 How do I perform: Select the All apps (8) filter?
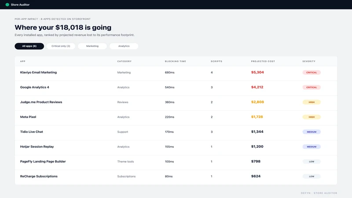point(29,46)
